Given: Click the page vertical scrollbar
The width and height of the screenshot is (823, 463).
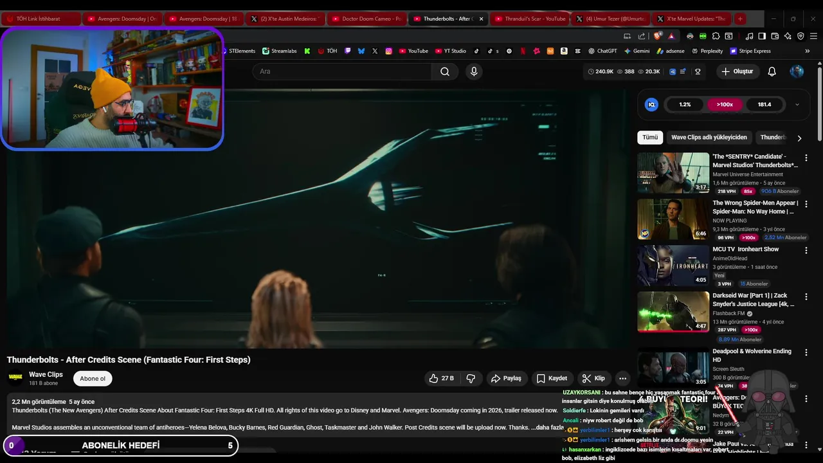Looking at the screenshot, I should 820,103.
